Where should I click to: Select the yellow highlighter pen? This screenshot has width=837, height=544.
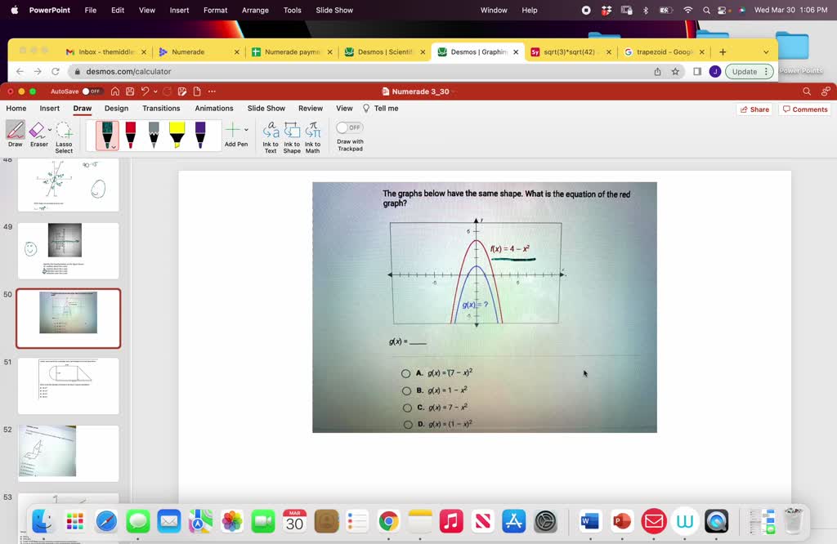[x=178, y=133]
